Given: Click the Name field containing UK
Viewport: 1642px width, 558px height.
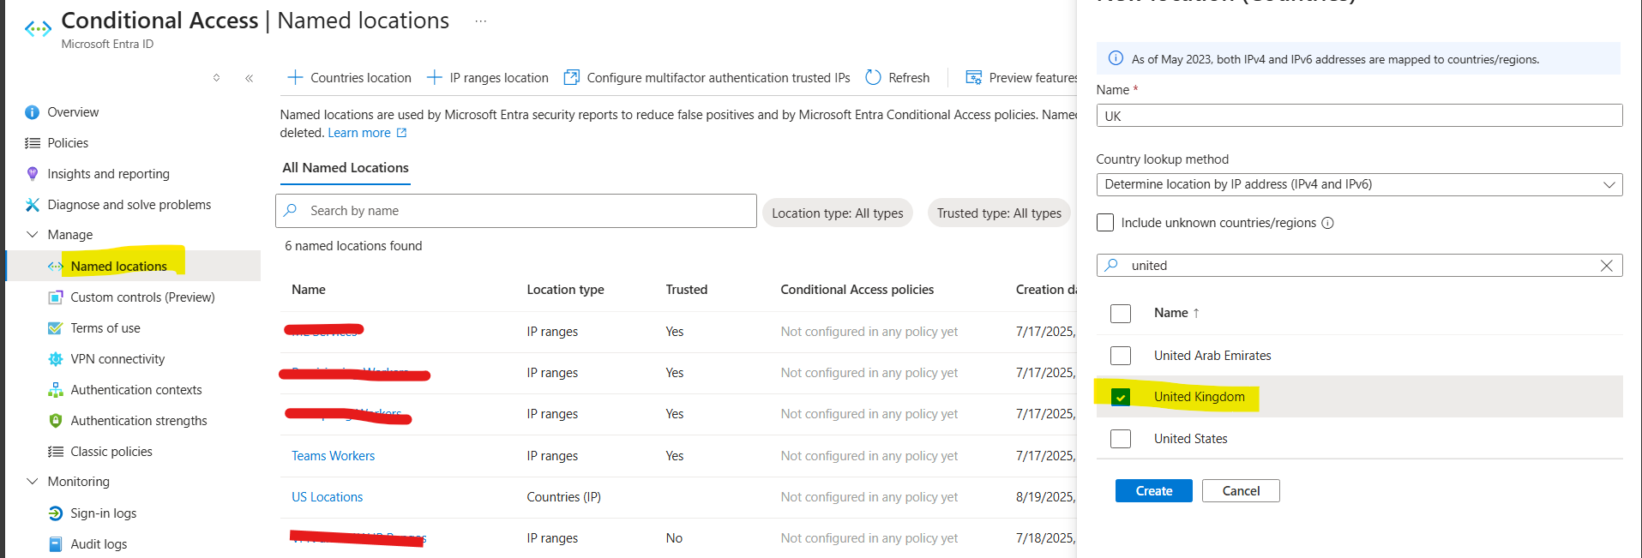Looking at the screenshot, I should coord(1359,116).
